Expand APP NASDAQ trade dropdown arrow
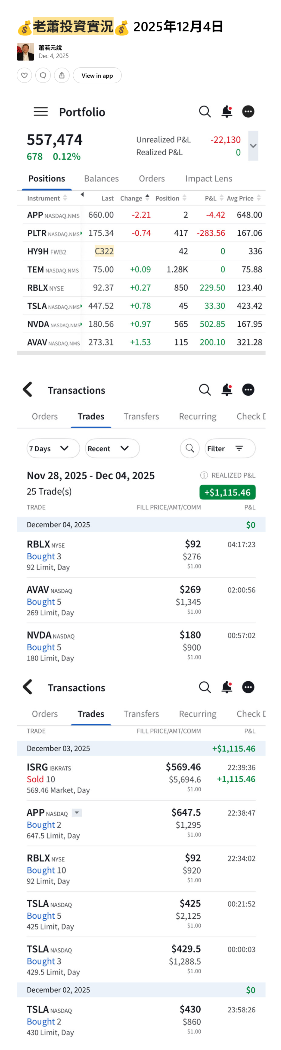Viewport: 281px width, 1050px height. coord(76,813)
